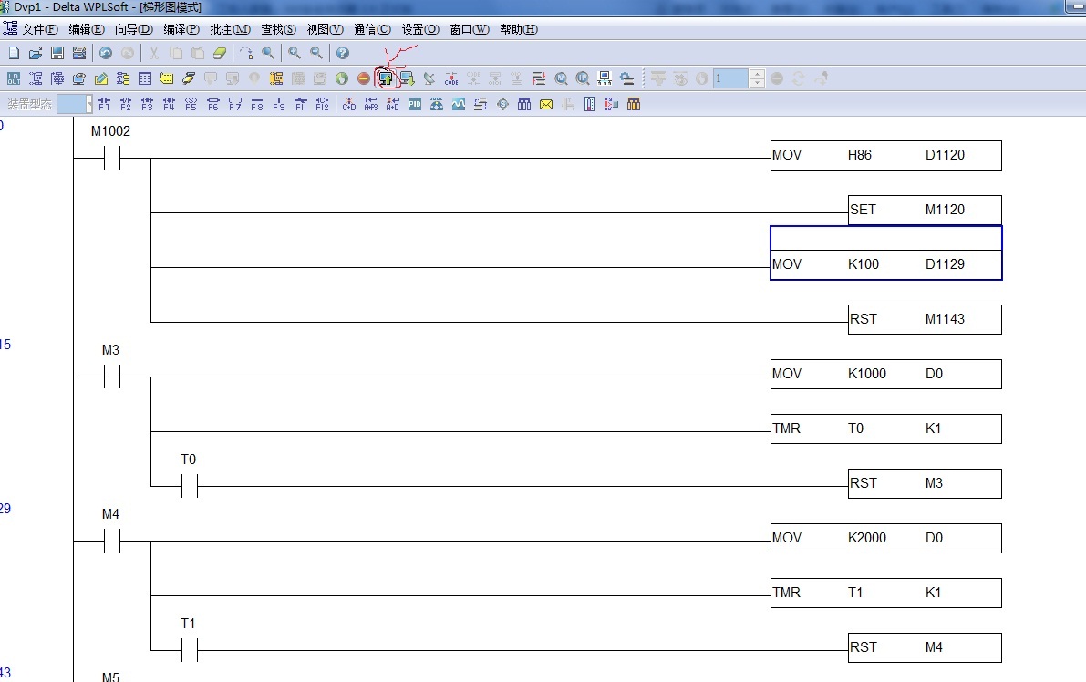The image size is (1086, 682).
Task: Select the MOV K100 D1129 instruction block
Action: pos(885,264)
